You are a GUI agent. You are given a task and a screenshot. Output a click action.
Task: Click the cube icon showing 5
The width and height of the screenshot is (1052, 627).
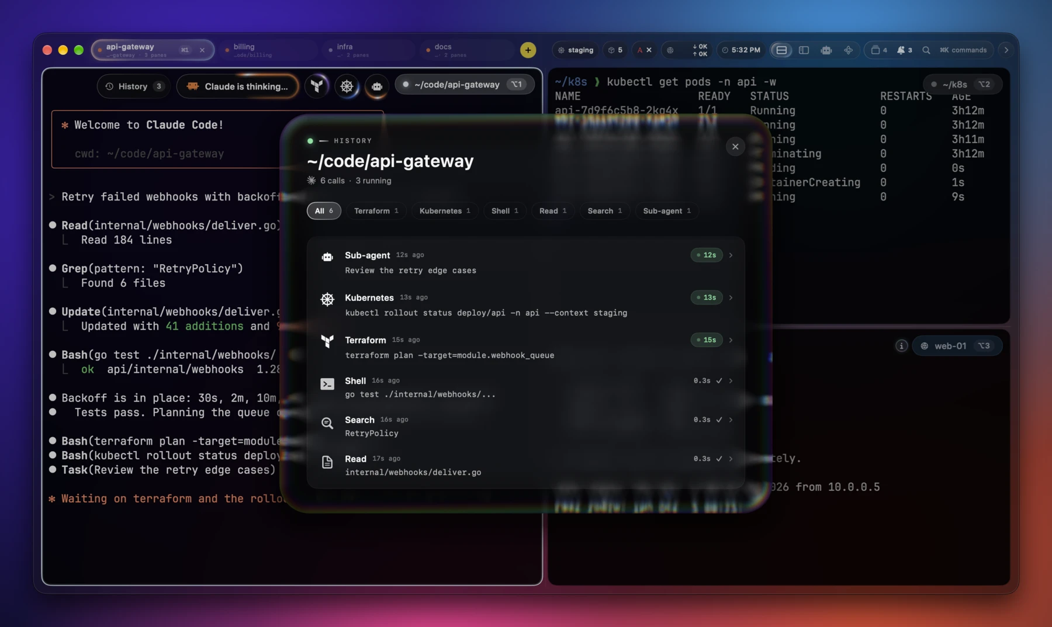(615, 50)
